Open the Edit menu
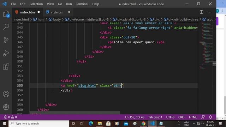 pyautogui.click(x=23, y=4)
